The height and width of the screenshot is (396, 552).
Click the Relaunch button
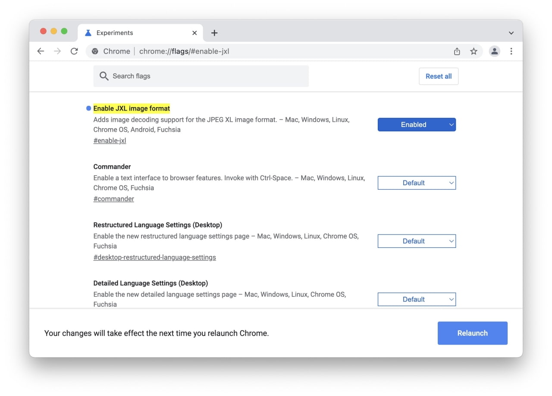(472, 333)
